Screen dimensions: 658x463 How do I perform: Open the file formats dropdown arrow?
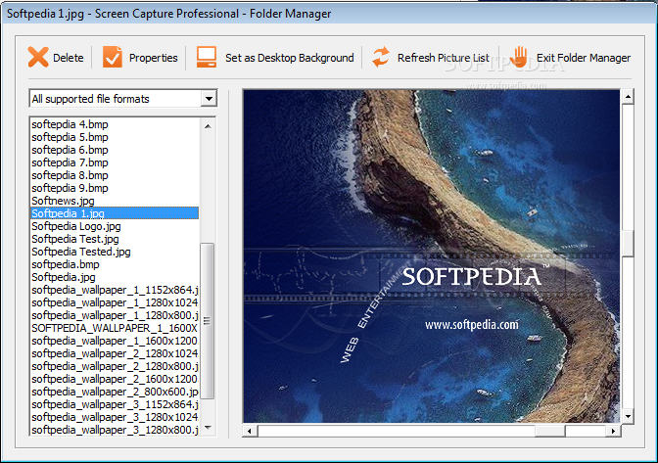coord(209,99)
